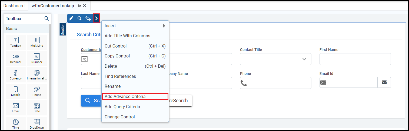Select the Currency control in Toolbox
409x131 pixels.
click(16, 75)
